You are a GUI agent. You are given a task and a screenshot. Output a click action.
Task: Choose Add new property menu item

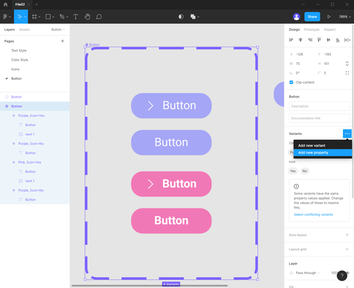click(313, 153)
